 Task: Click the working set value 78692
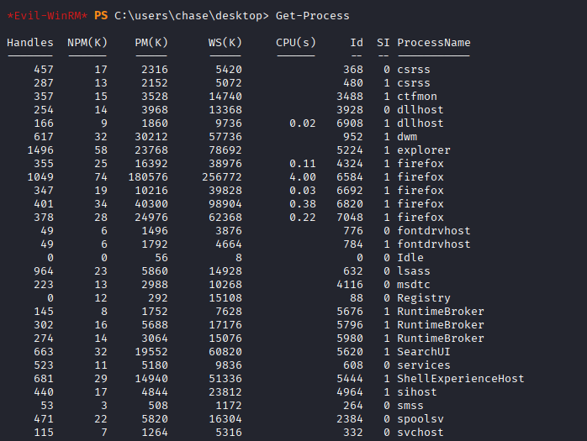[225, 150]
